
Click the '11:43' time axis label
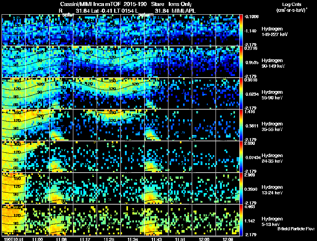pos(156,239)
